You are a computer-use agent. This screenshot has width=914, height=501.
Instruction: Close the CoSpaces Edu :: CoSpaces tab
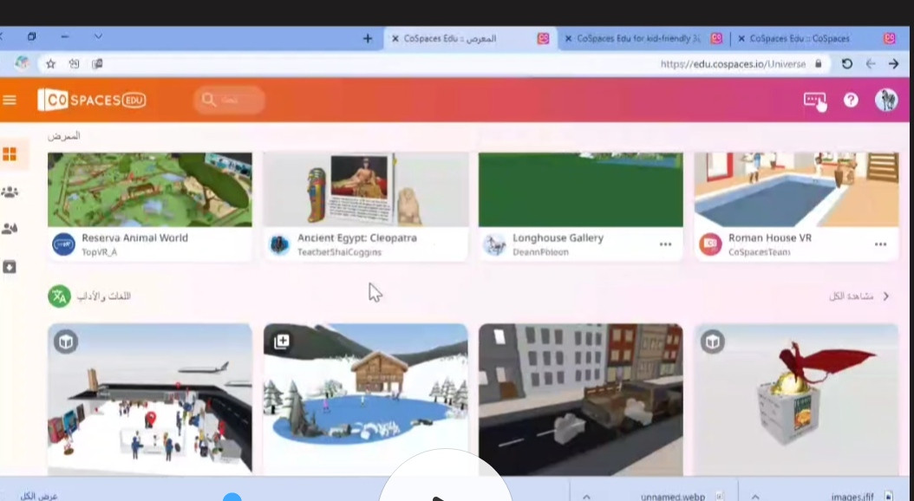pyautogui.click(x=741, y=38)
